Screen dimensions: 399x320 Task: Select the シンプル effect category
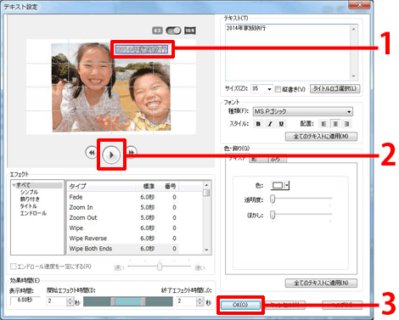point(29,192)
